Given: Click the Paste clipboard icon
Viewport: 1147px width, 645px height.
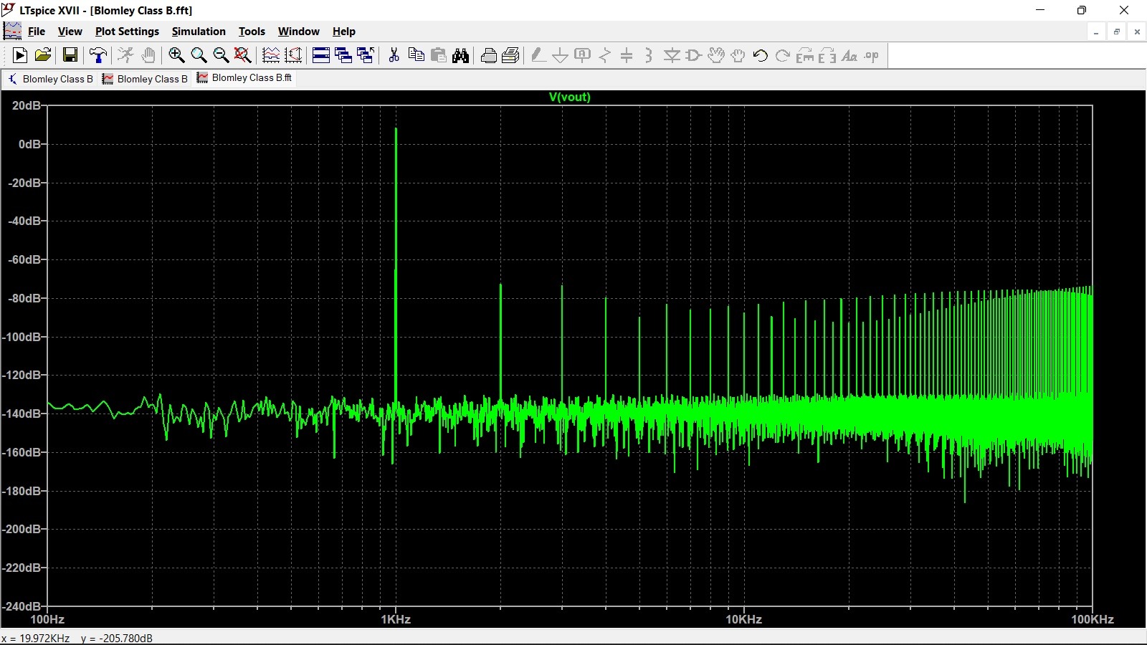Looking at the screenshot, I should 439,55.
